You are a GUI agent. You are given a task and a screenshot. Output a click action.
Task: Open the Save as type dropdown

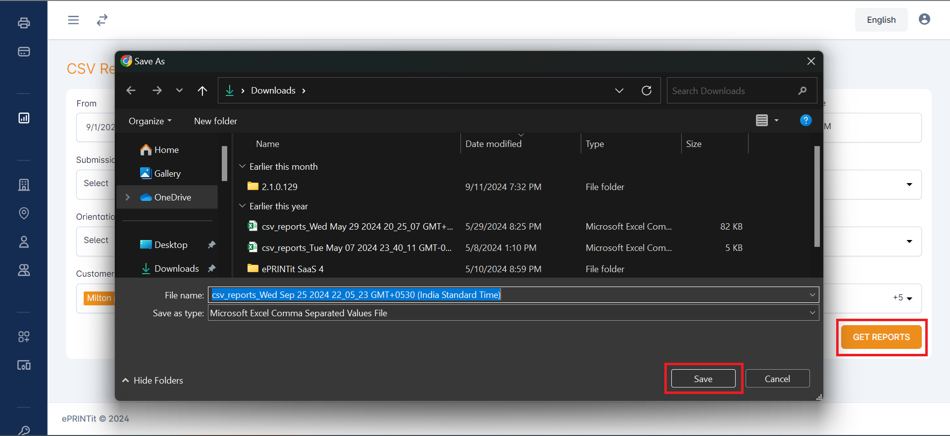(513, 313)
